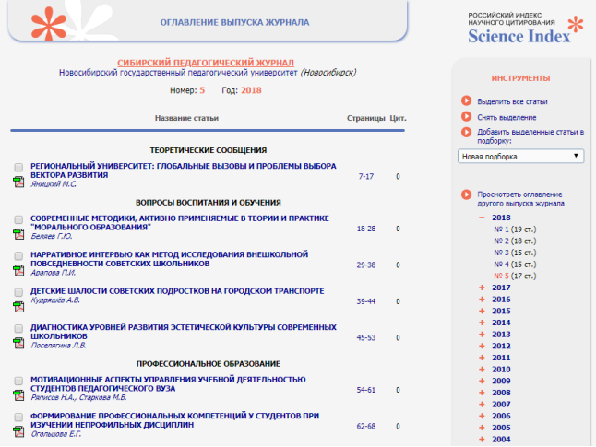The width and height of the screenshot is (596, 447).
Task: Click author name Поселягина Л.В.
Action: click(56, 347)
